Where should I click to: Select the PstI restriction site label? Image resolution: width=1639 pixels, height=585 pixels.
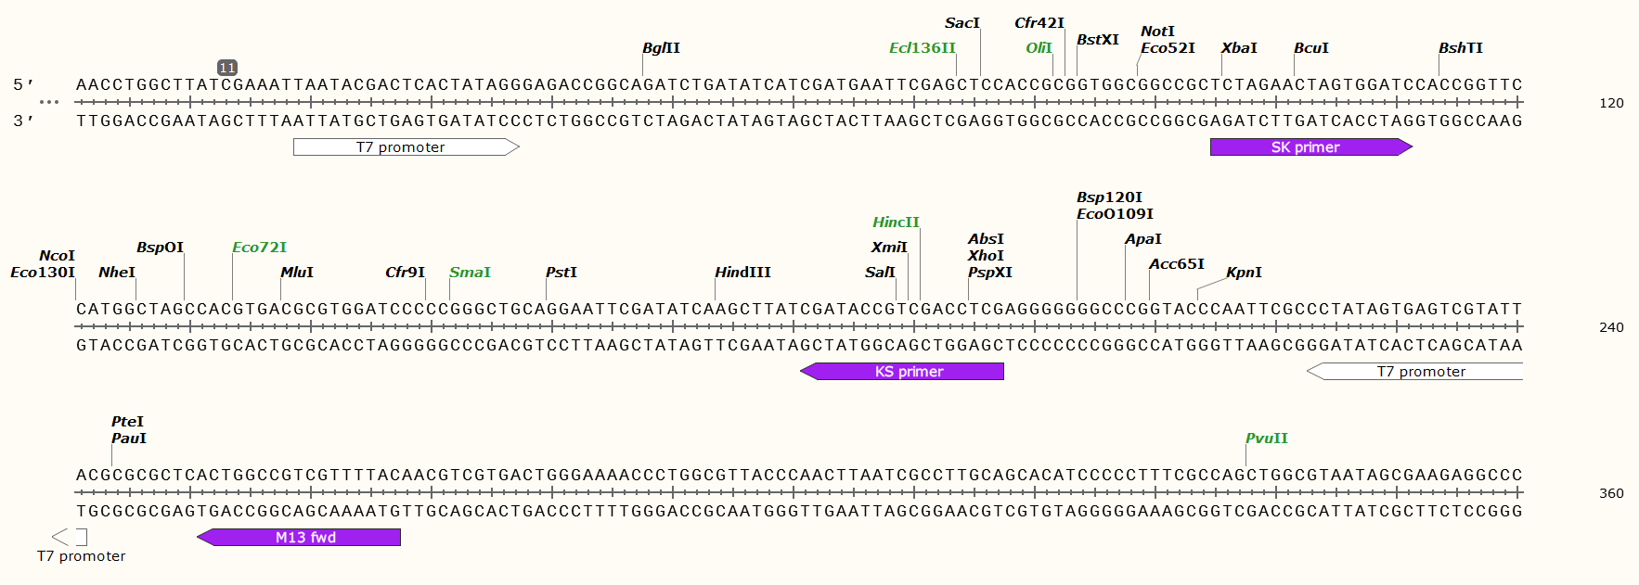pyautogui.click(x=561, y=273)
